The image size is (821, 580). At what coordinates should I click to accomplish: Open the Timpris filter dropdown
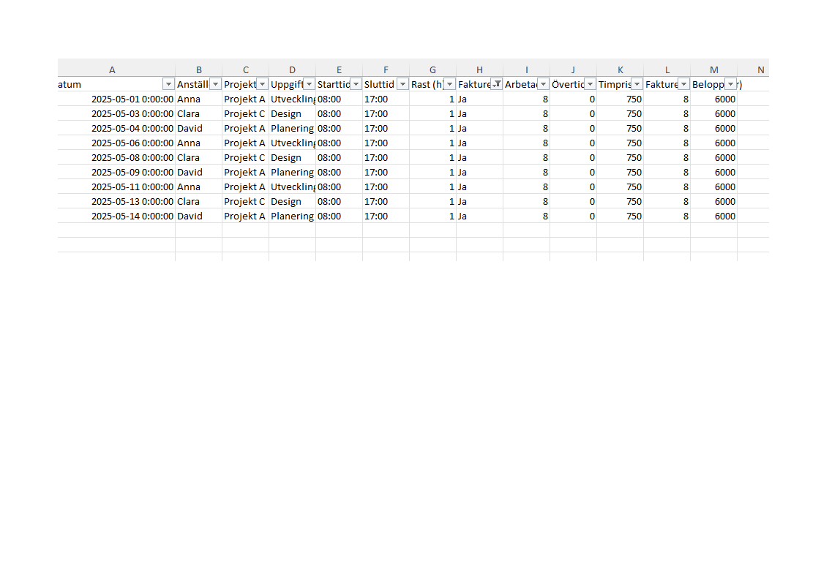point(637,84)
